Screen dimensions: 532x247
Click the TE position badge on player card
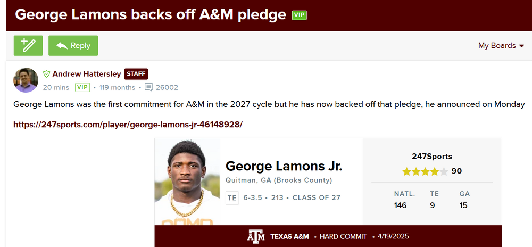pyautogui.click(x=232, y=197)
